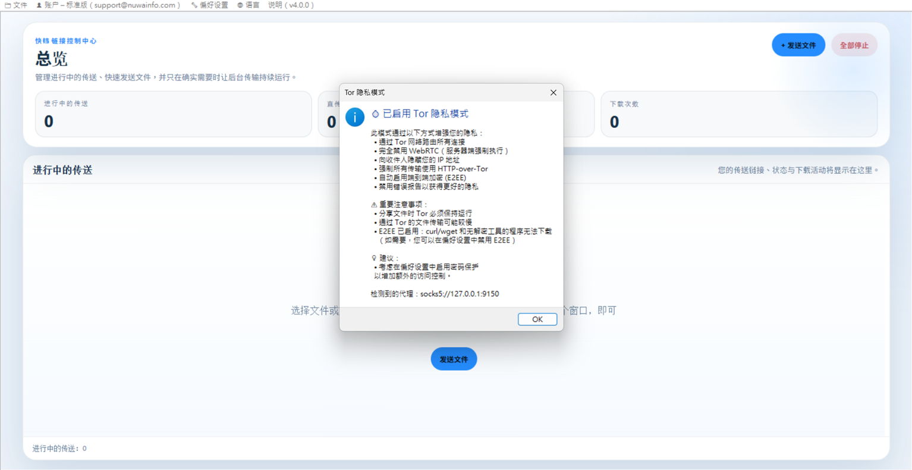Stop all transfers with 全部停止
This screenshot has height=470, width=912.
click(854, 45)
